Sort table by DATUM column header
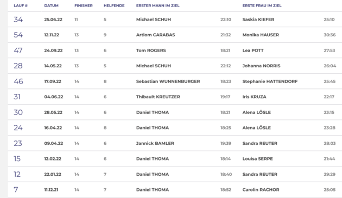This screenshot has width=342, height=198. point(51,5)
